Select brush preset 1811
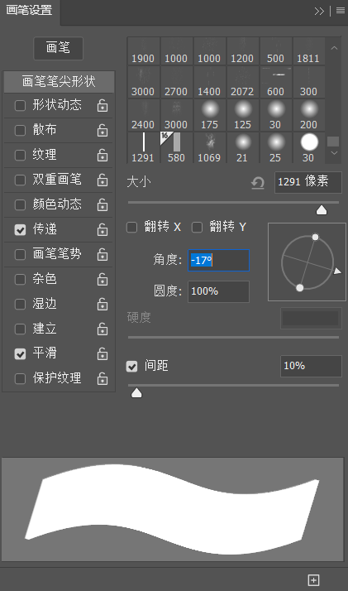Viewport: 348px width, 591px height. [308, 50]
